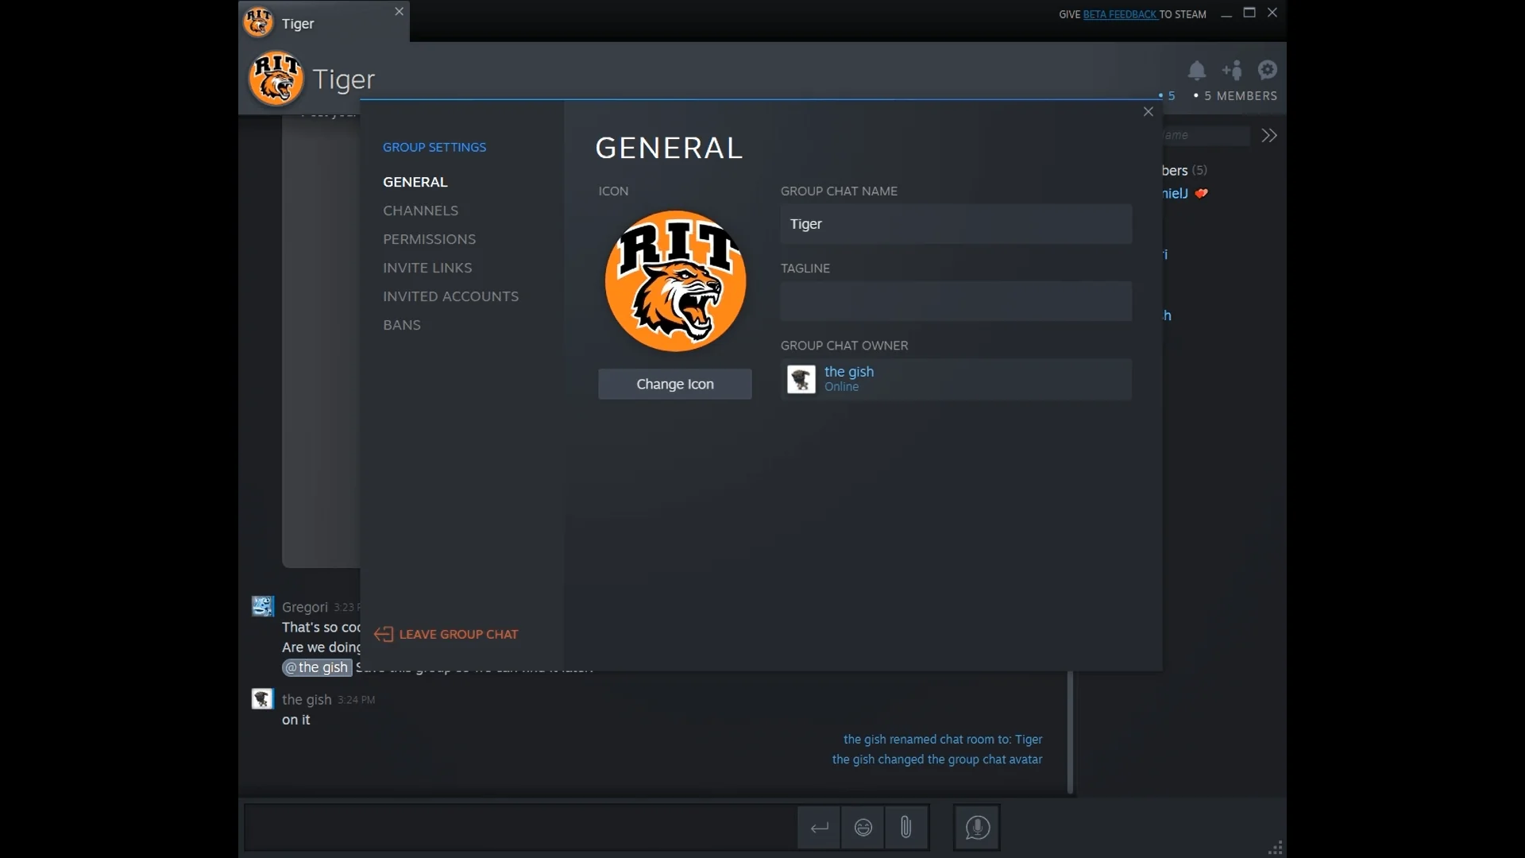The height and width of the screenshot is (858, 1525).
Task: Click the invite friend icon
Action: 1233,71
